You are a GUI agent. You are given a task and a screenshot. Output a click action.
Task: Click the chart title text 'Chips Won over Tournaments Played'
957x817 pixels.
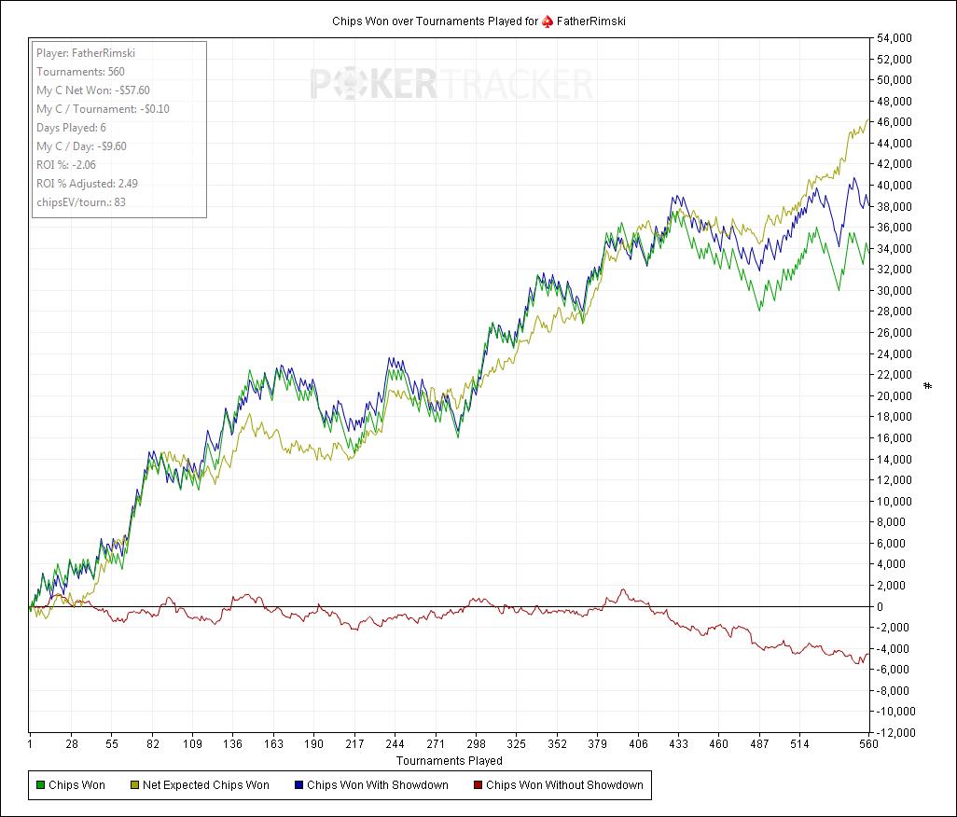[434, 21]
